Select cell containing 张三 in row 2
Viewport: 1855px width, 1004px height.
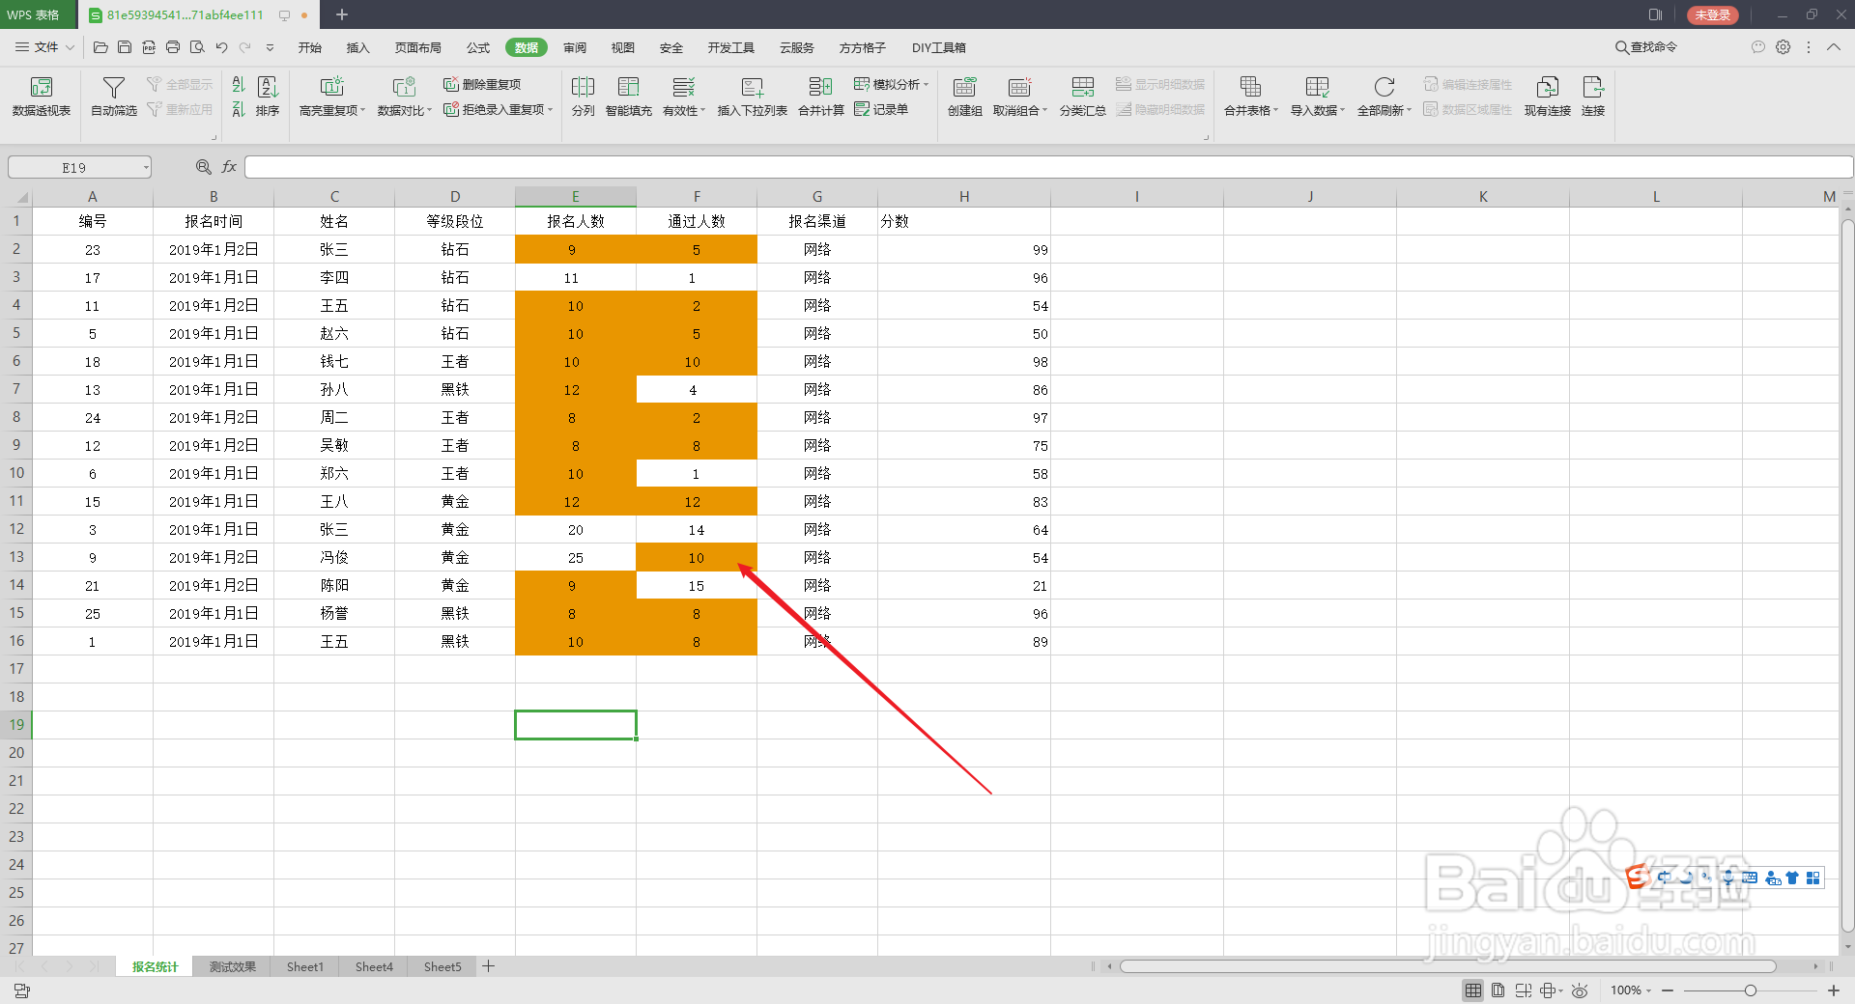click(334, 249)
